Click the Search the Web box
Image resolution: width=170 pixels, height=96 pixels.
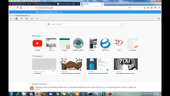tap(85, 24)
